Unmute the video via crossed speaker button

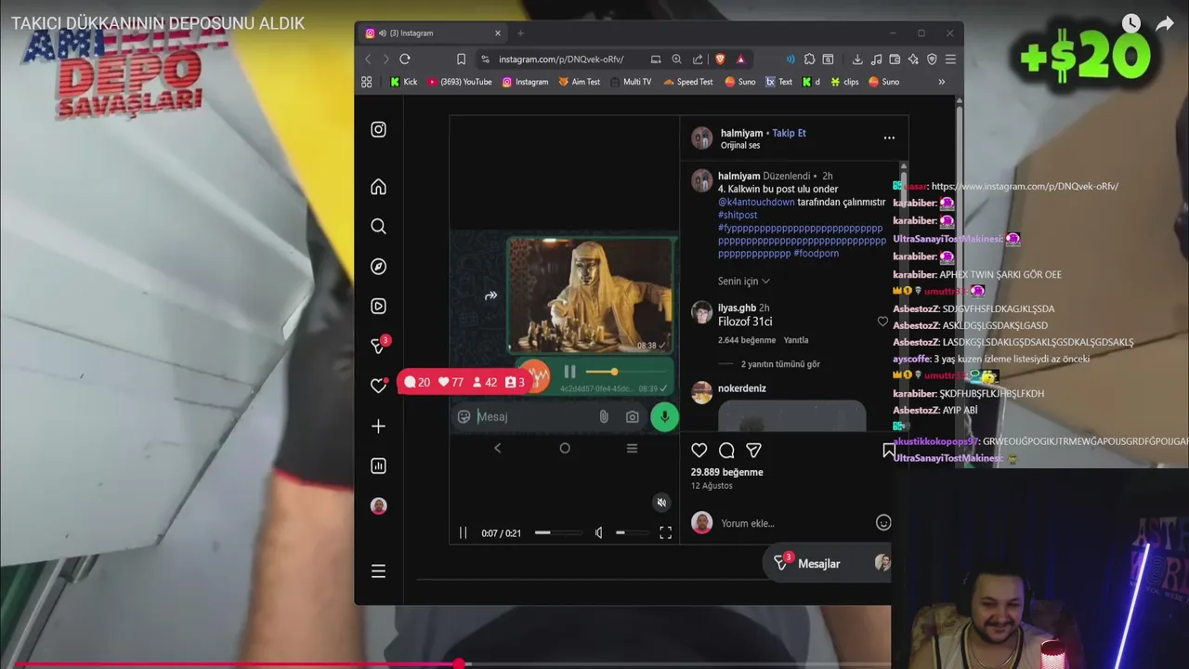(661, 503)
